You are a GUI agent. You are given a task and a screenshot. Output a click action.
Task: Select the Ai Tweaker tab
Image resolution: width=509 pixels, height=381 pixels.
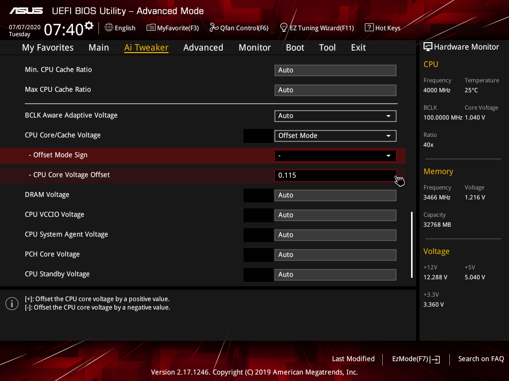coord(146,48)
